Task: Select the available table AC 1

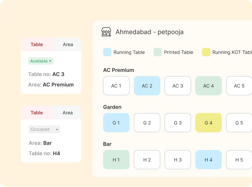Action: pyautogui.click(x=116, y=85)
